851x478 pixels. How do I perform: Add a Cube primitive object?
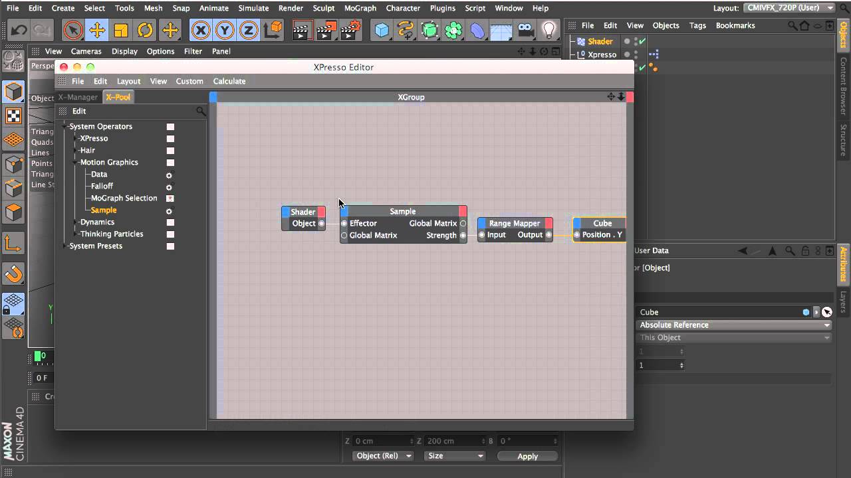click(x=382, y=30)
